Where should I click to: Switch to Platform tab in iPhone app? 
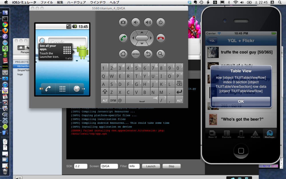(255, 134)
